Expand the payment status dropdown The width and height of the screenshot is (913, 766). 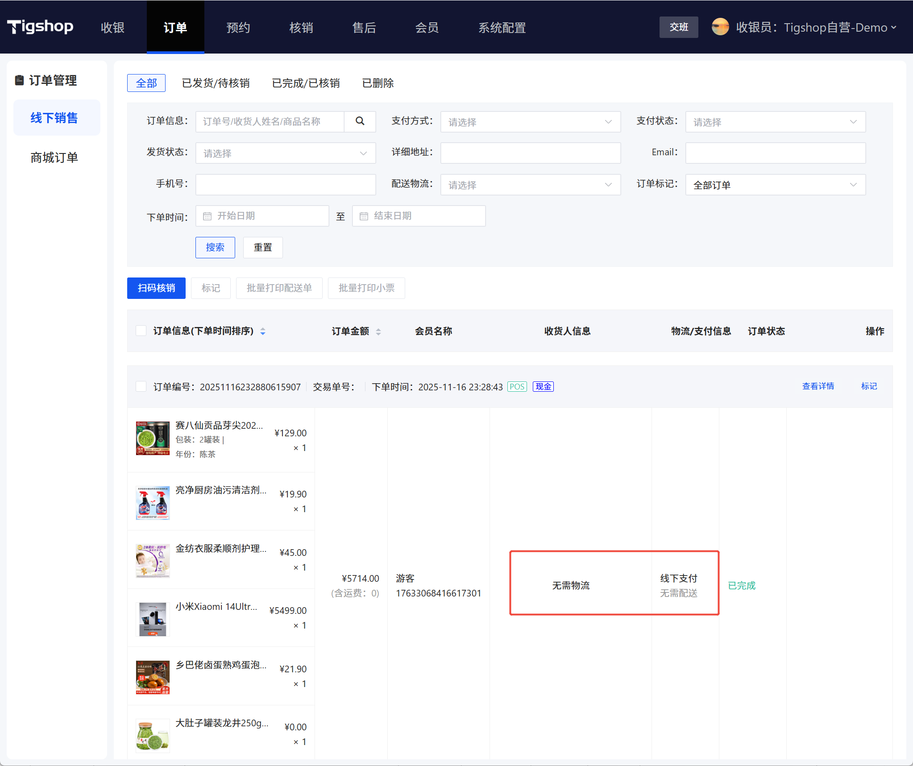click(775, 122)
